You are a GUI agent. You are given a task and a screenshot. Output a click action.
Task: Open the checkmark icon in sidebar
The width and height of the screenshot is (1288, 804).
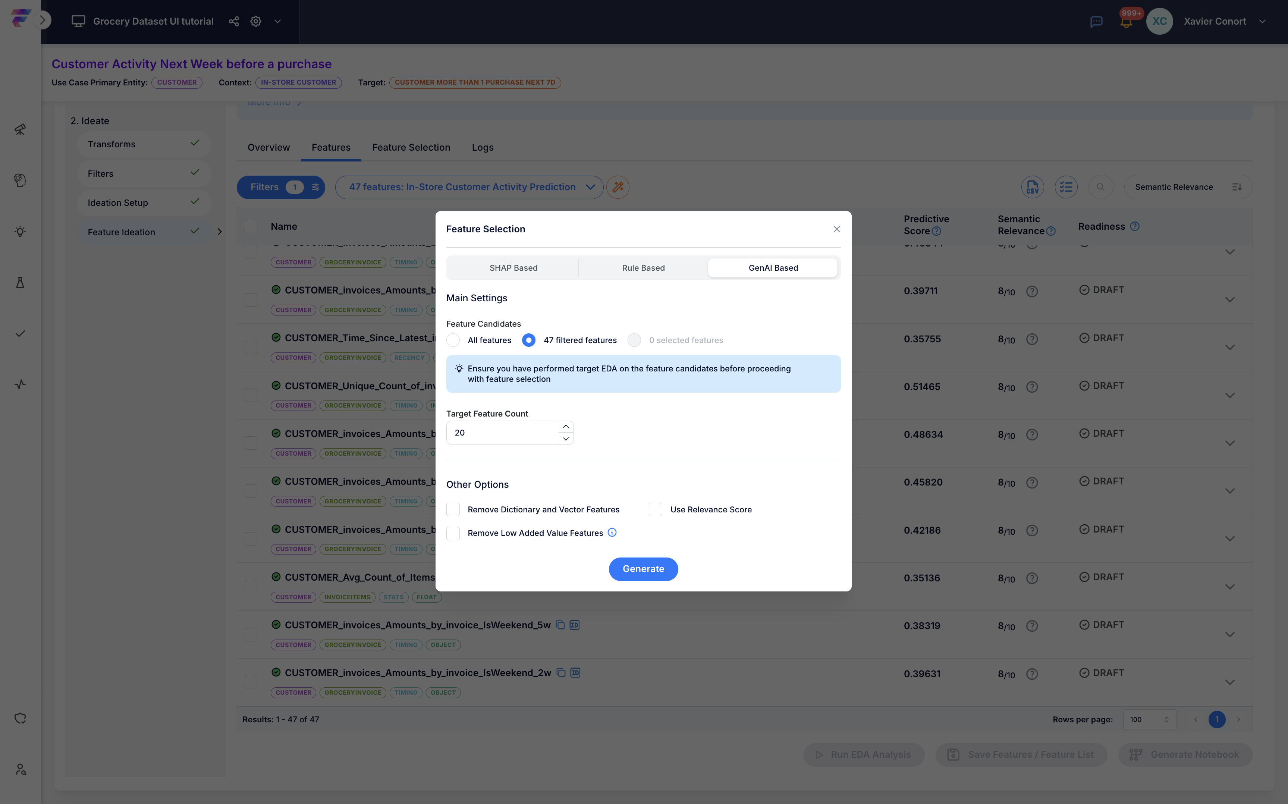pyautogui.click(x=20, y=333)
